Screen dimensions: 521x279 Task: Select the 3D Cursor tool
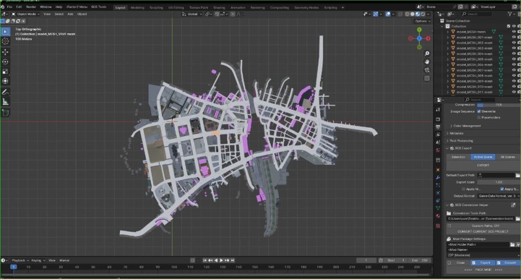pos(5,41)
